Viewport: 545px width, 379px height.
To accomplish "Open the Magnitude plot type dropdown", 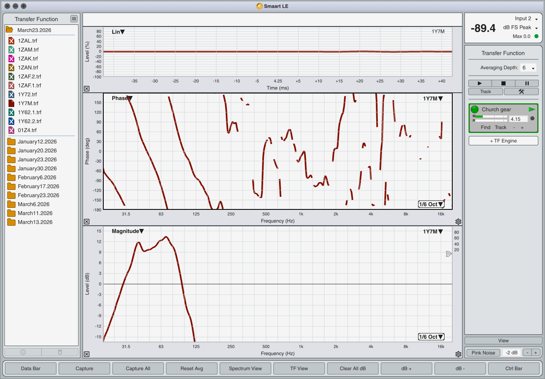I will point(128,231).
